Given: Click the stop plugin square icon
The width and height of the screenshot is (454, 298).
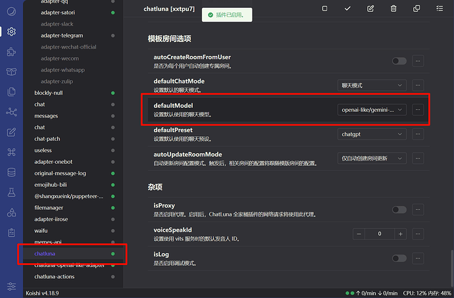Looking at the screenshot, I should [x=324, y=9].
